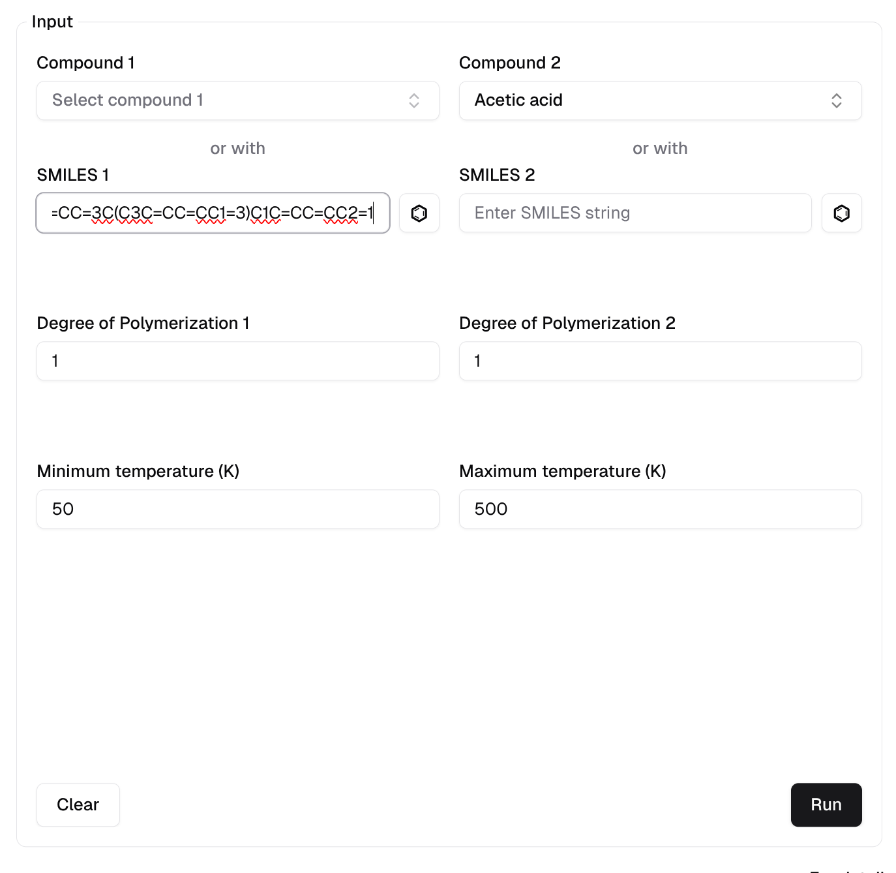Open the molecule editor for SMILES 1
Image resolution: width=896 pixels, height=873 pixels.
(x=419, y=213)
